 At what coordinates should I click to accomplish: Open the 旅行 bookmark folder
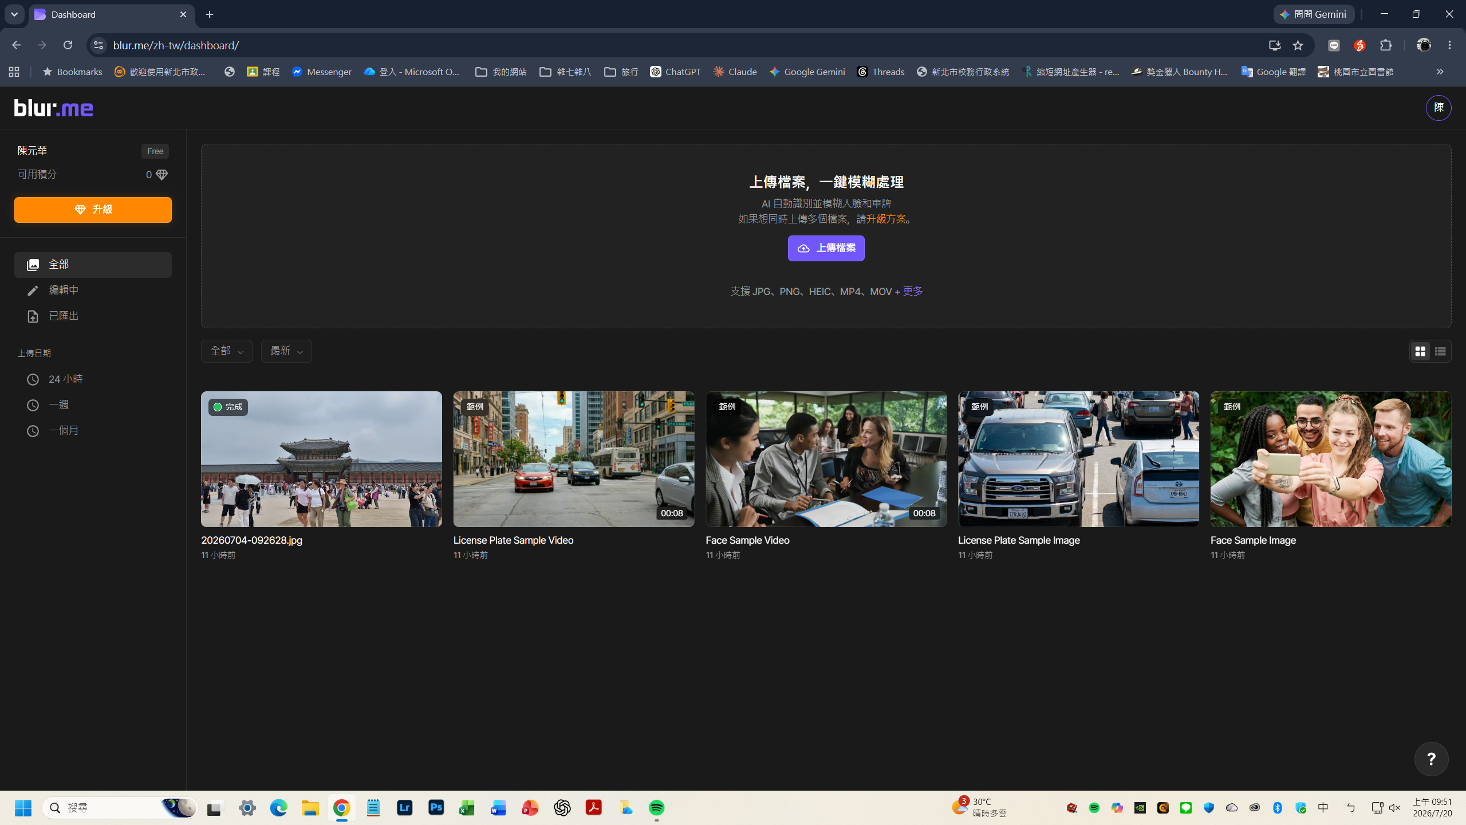click(621, 72)
